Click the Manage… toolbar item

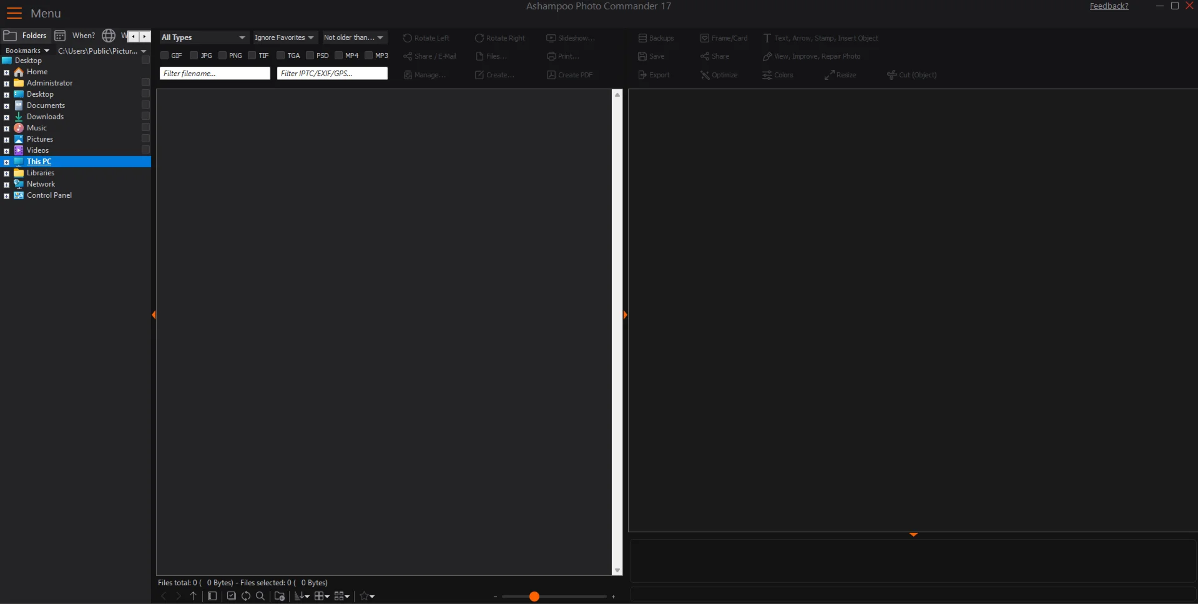click(x=425, y=75)
